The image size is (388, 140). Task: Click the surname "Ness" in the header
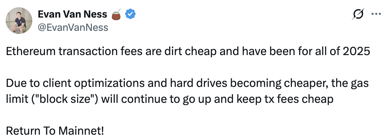click(97, 14)
